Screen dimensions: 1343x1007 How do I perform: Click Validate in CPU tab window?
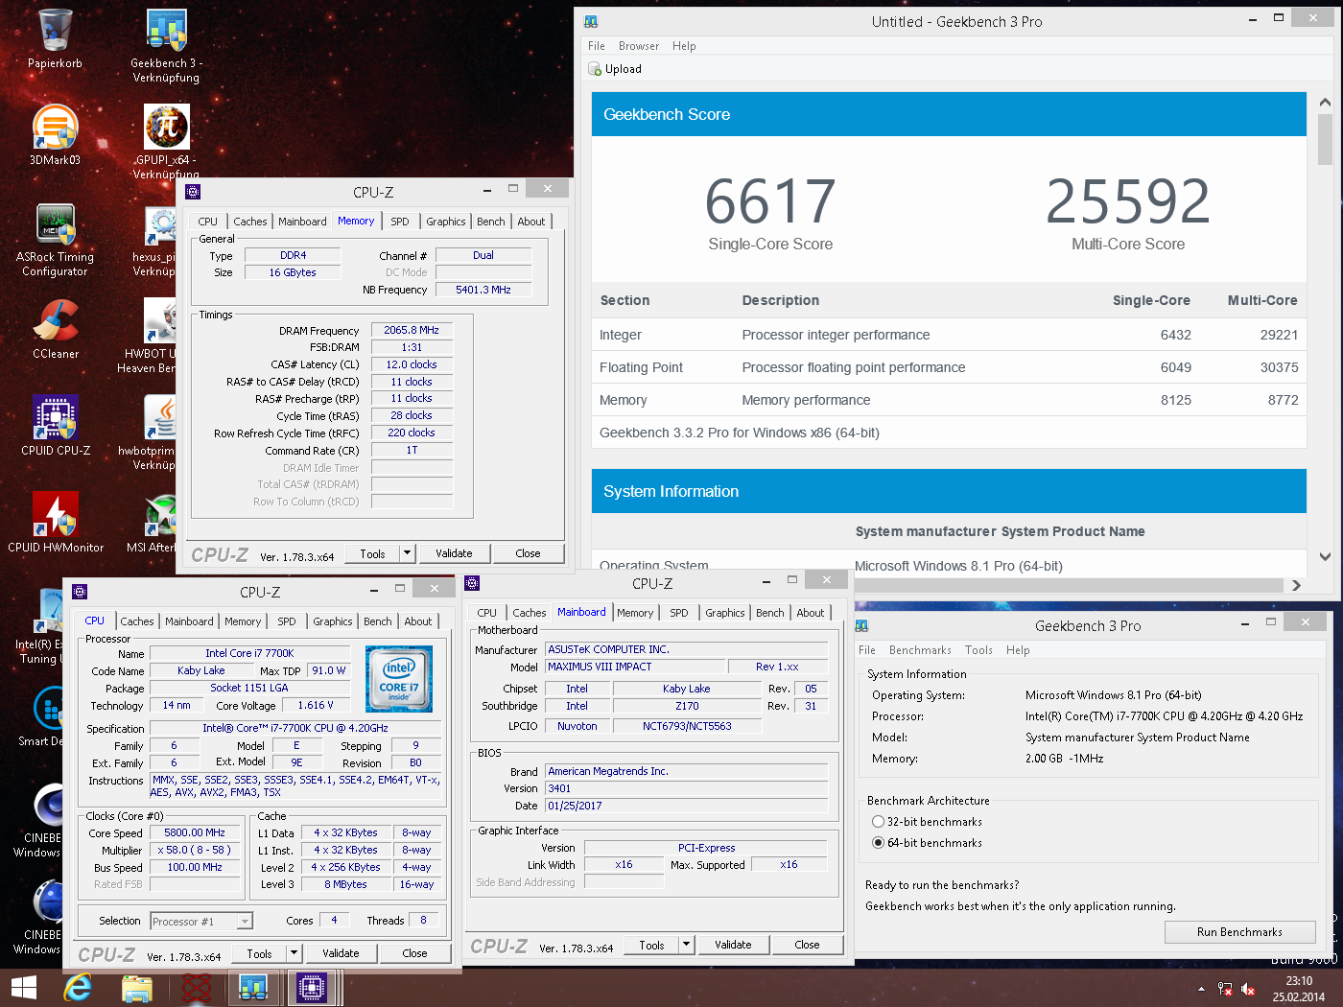tap(341, 953)
